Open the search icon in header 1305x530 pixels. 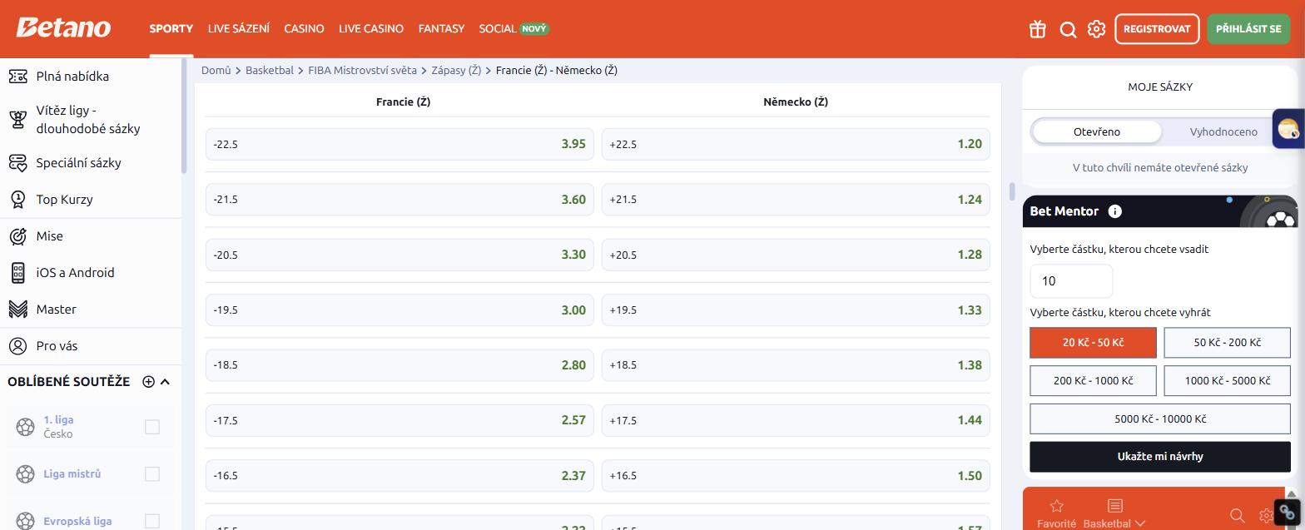[1068, 29]
